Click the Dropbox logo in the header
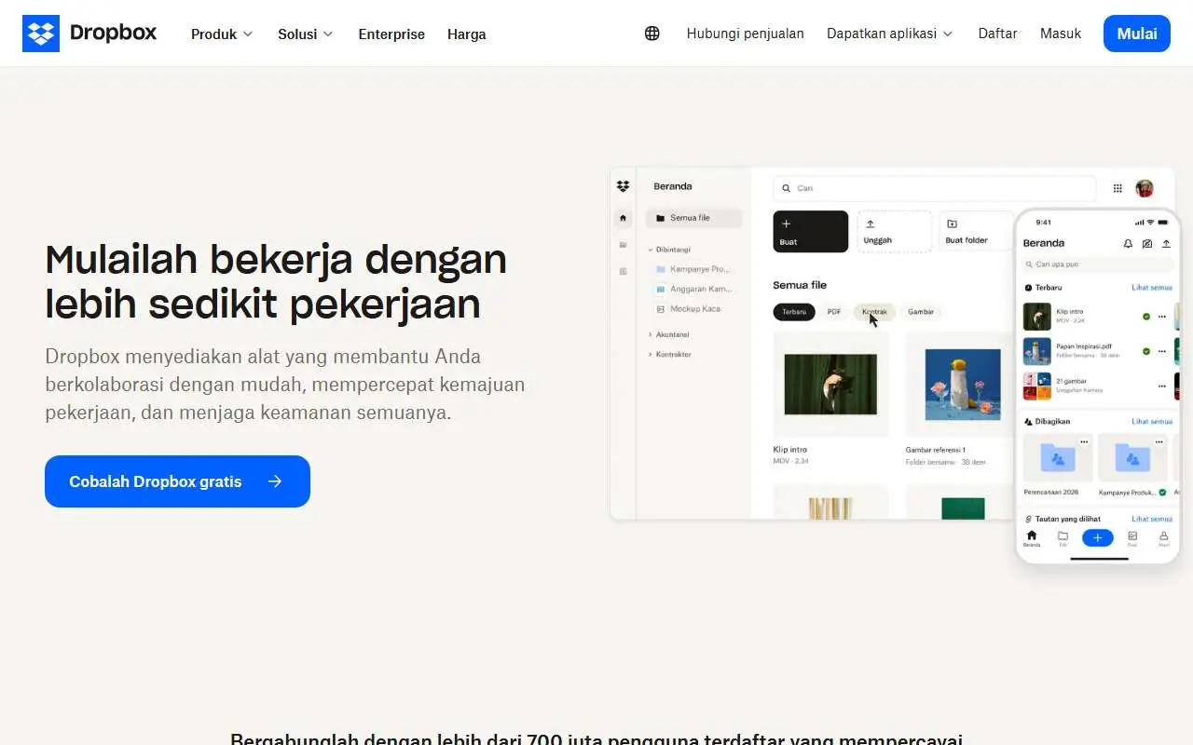The height and width of the screenshot is (745, 1193). 89,34
